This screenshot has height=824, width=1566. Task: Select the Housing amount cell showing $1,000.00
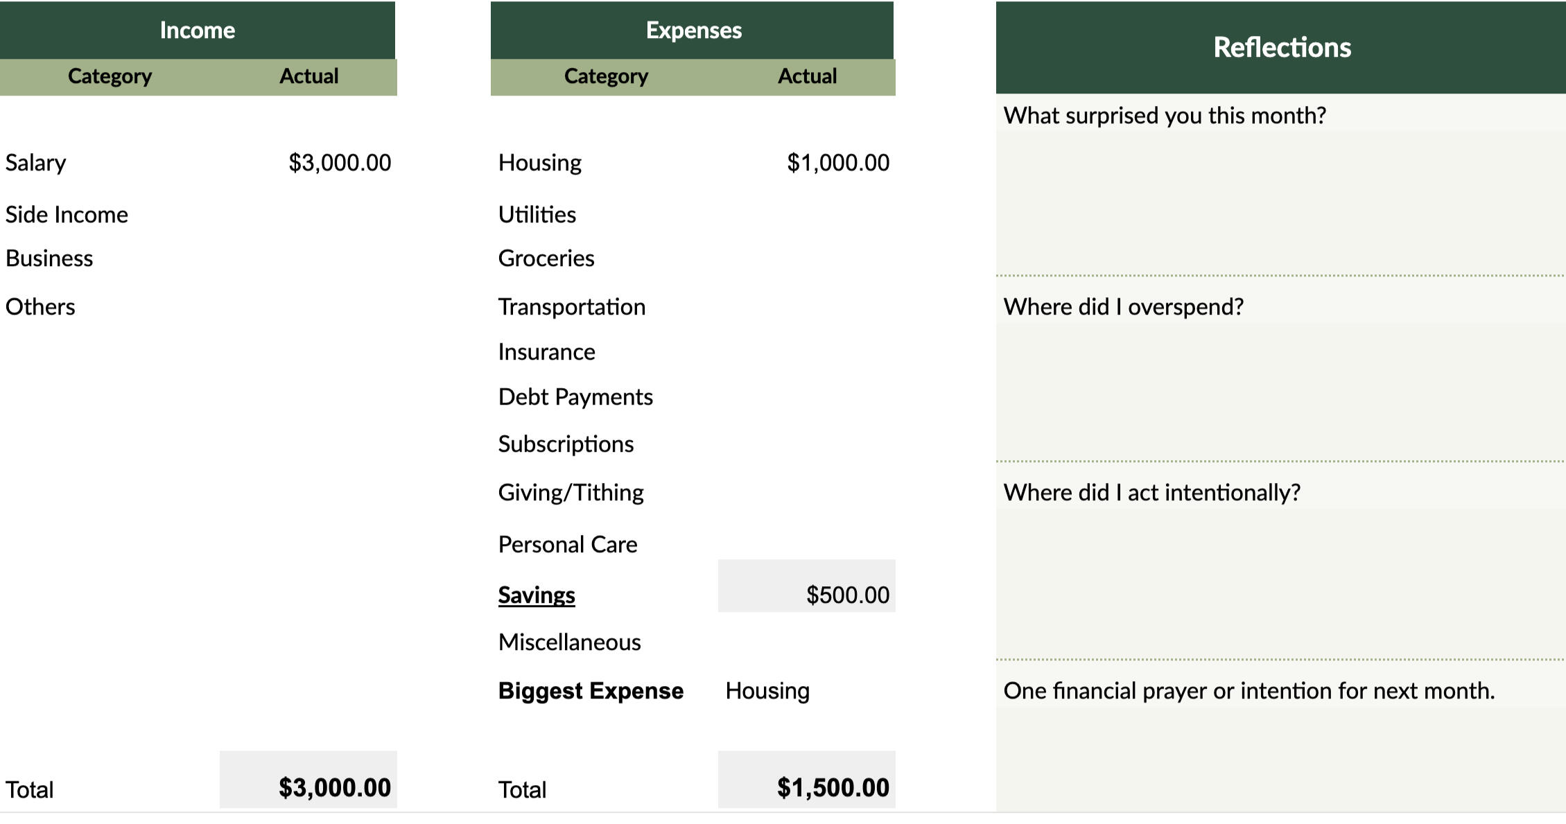[x=837, y=163]
